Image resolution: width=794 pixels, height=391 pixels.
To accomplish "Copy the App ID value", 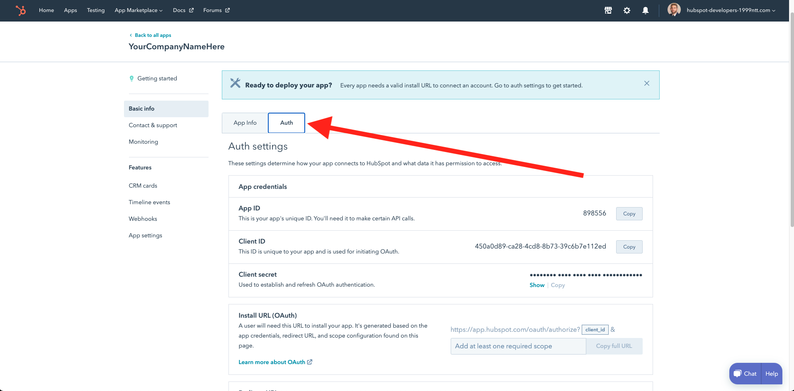I will pos(629,214).
